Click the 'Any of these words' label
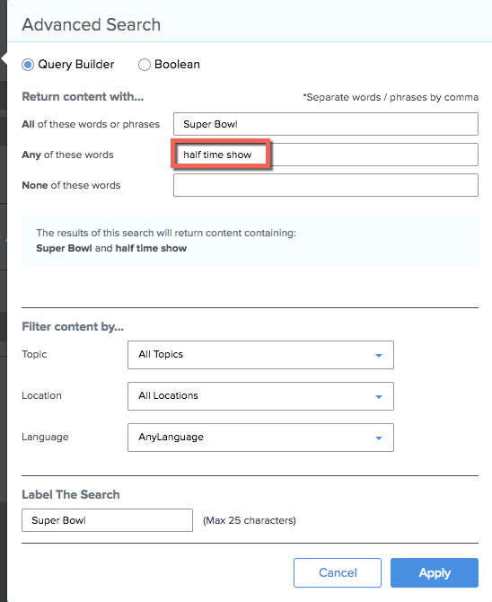 click(x=67, y=155)
